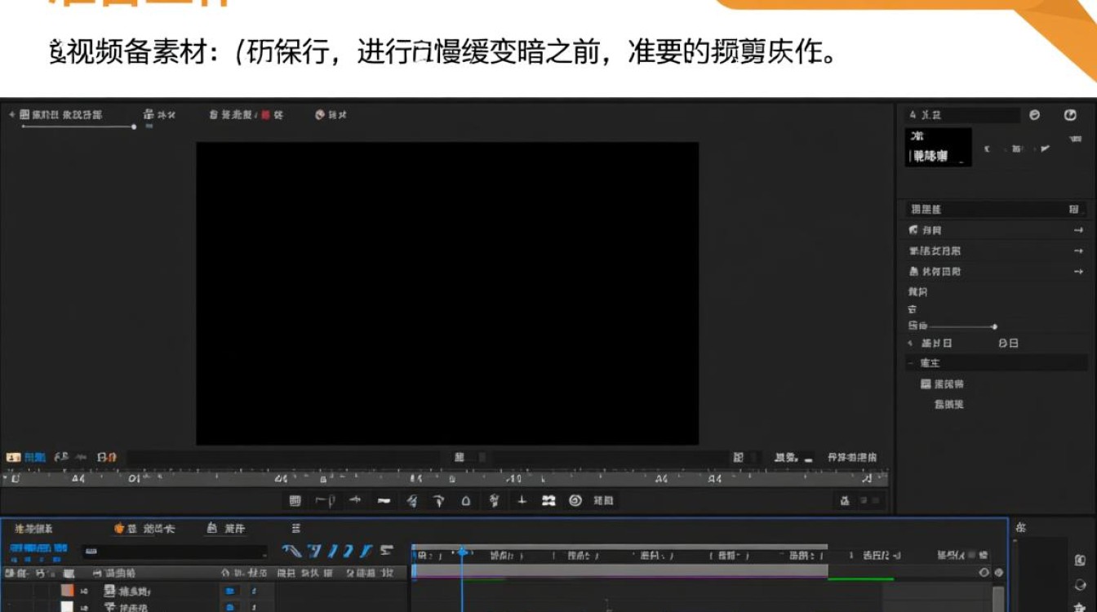Click the green segment at the timeline right
Image resolution: width=1097 pixels, height=612 pixels.
[x=860, y=579]
